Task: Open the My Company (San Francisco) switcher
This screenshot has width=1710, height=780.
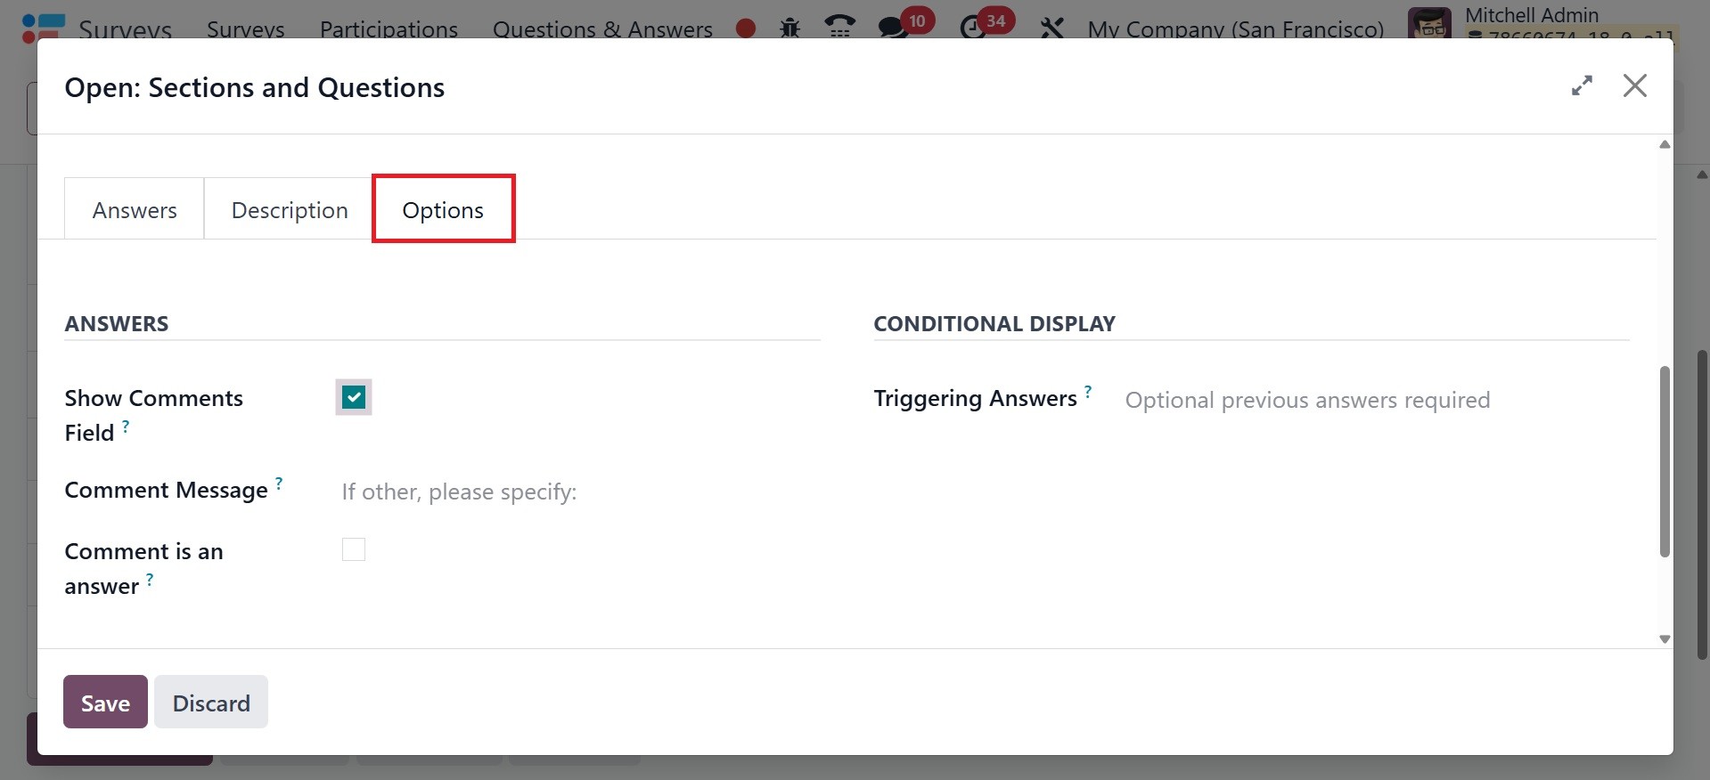Action: coord(1235,29)
